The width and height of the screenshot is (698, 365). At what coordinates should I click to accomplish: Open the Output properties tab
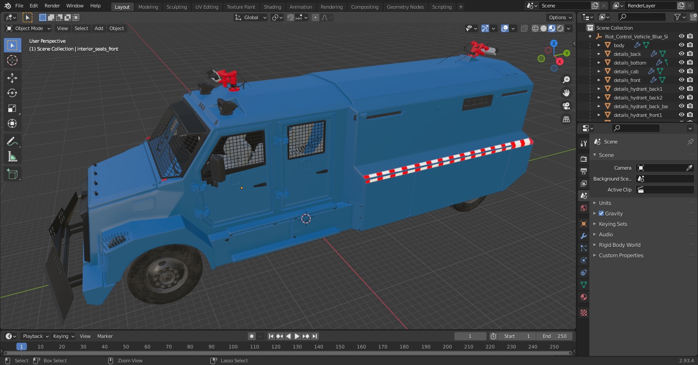click(x=584, y=171)
